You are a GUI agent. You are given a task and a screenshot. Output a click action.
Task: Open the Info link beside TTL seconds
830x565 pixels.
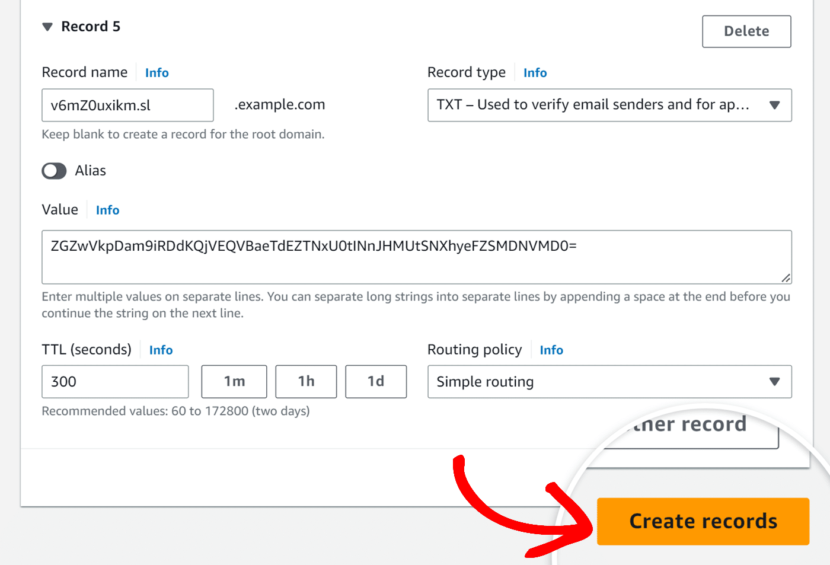161,350
